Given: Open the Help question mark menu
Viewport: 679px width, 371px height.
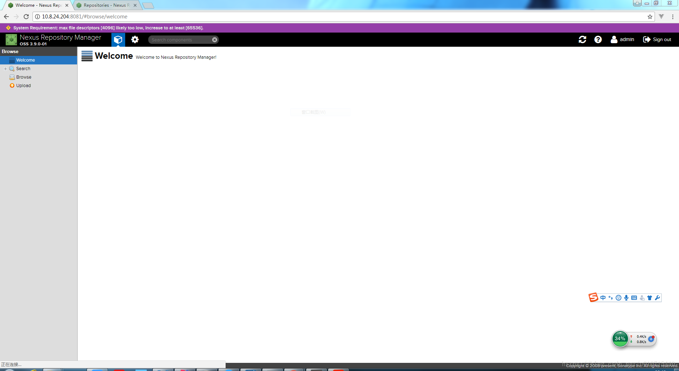Looking at the screenshot, I should click(x=598, y=40).
